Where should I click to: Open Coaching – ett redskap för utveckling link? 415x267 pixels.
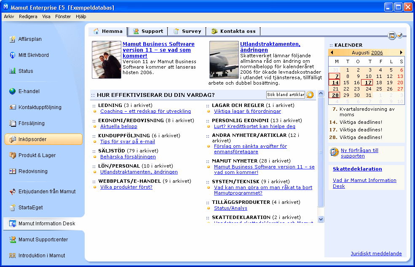click(x=146, y=112)
